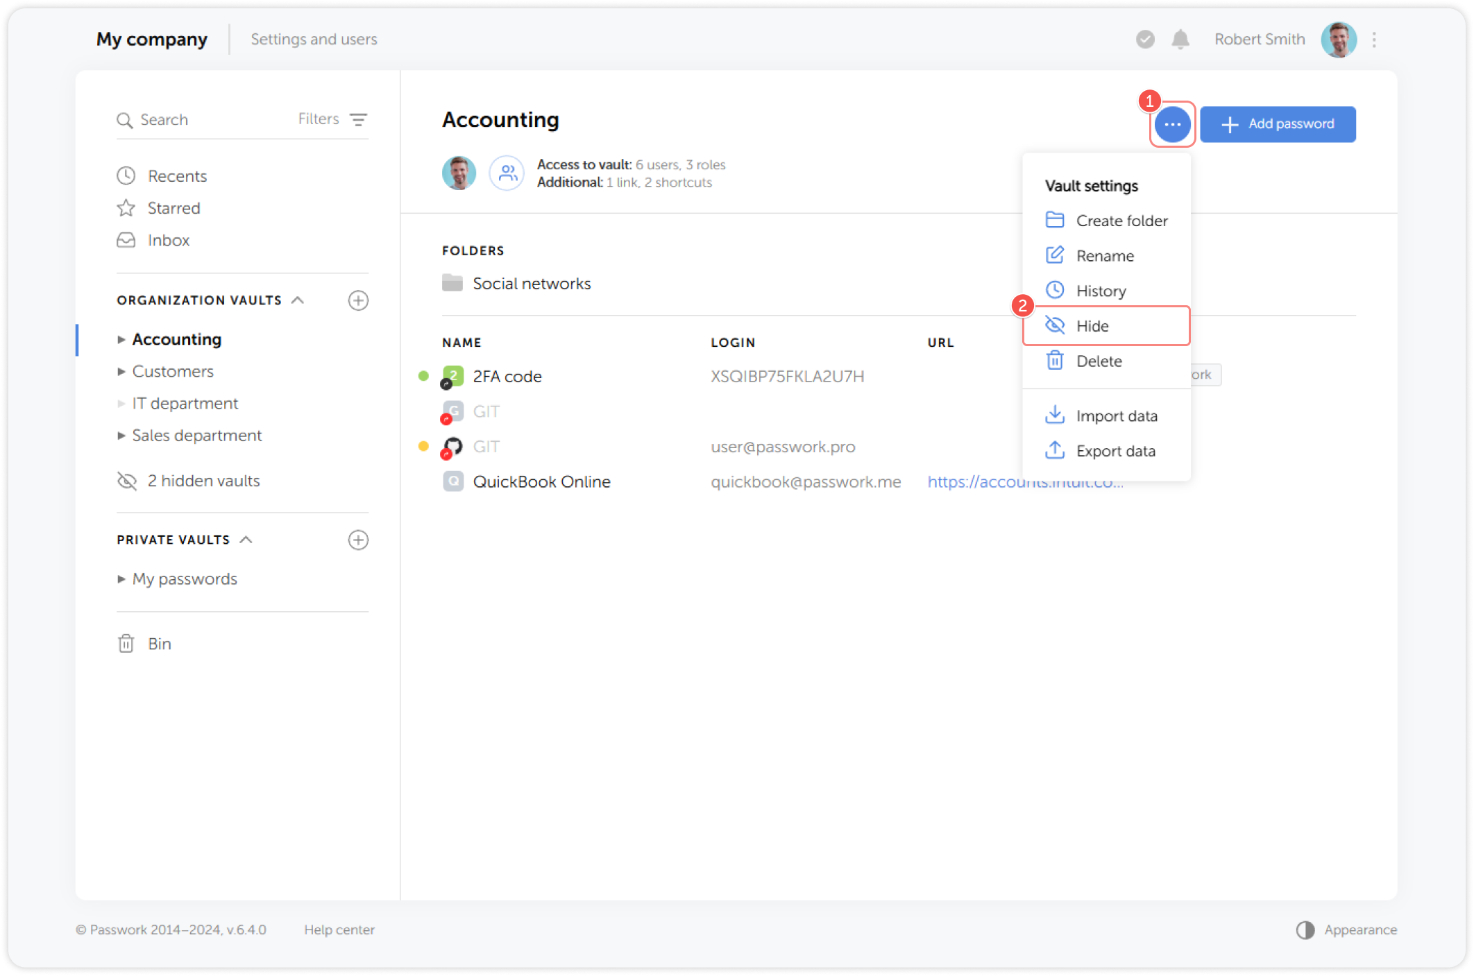Click the checkmark status icon near notifications
Screen dimensions: 1474x976
point(1144,40)
